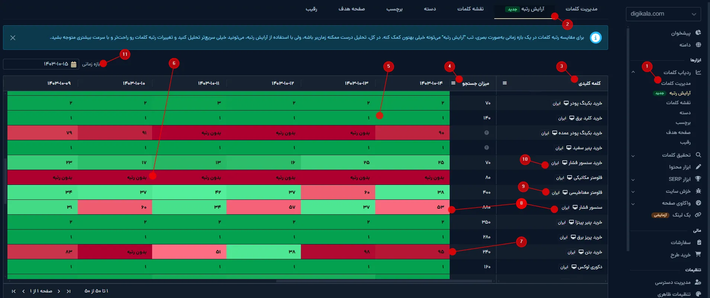Viewport: 710px width, 298px height.
Task: Close the blue info banner
Action: click(13, 38)
